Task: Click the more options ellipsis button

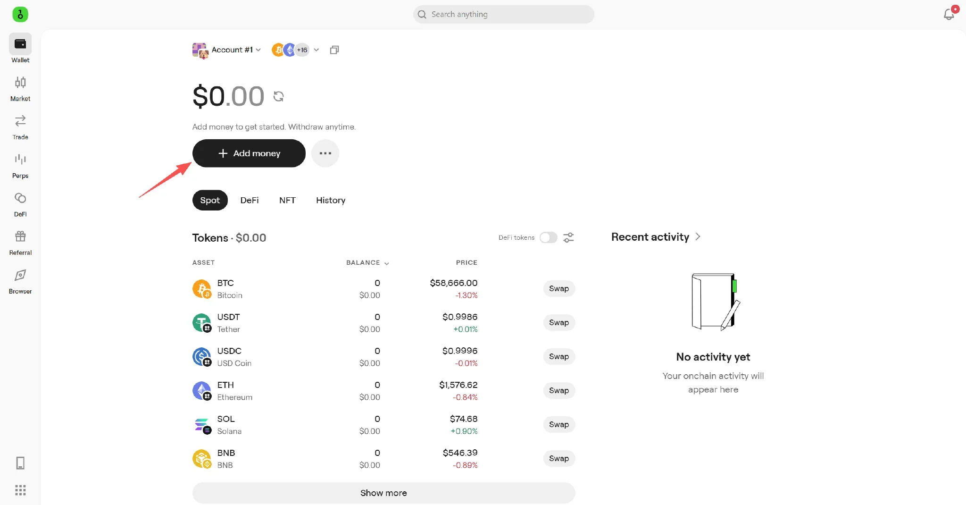Action: click(x=325, y=153)
